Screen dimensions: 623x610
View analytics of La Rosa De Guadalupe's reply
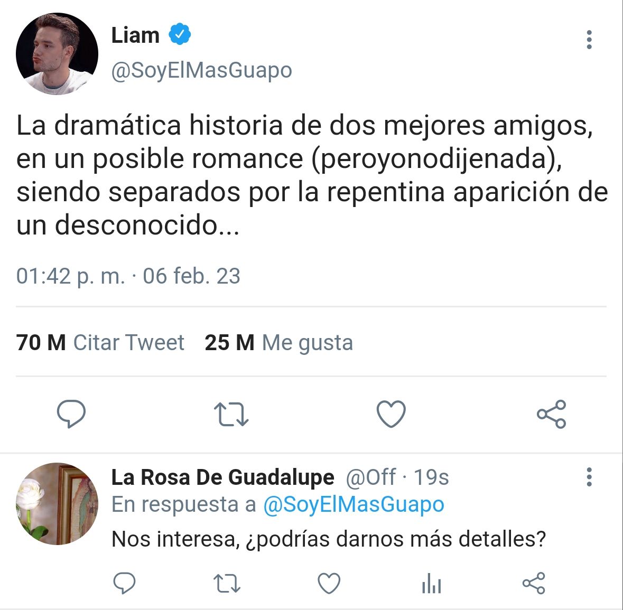(x=432, y=583)
